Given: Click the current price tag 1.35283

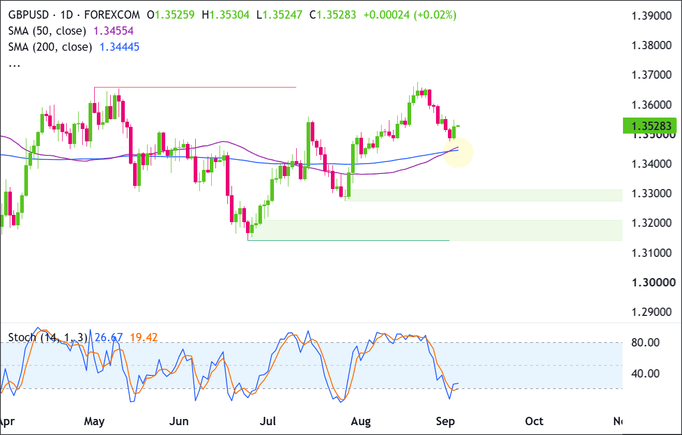Looking at the screenshot, I should coord(650,126).
